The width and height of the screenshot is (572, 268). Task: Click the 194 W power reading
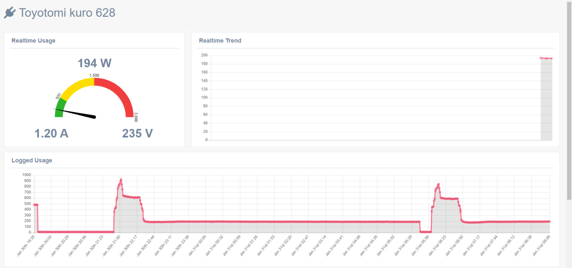click(x=95, y=63)
